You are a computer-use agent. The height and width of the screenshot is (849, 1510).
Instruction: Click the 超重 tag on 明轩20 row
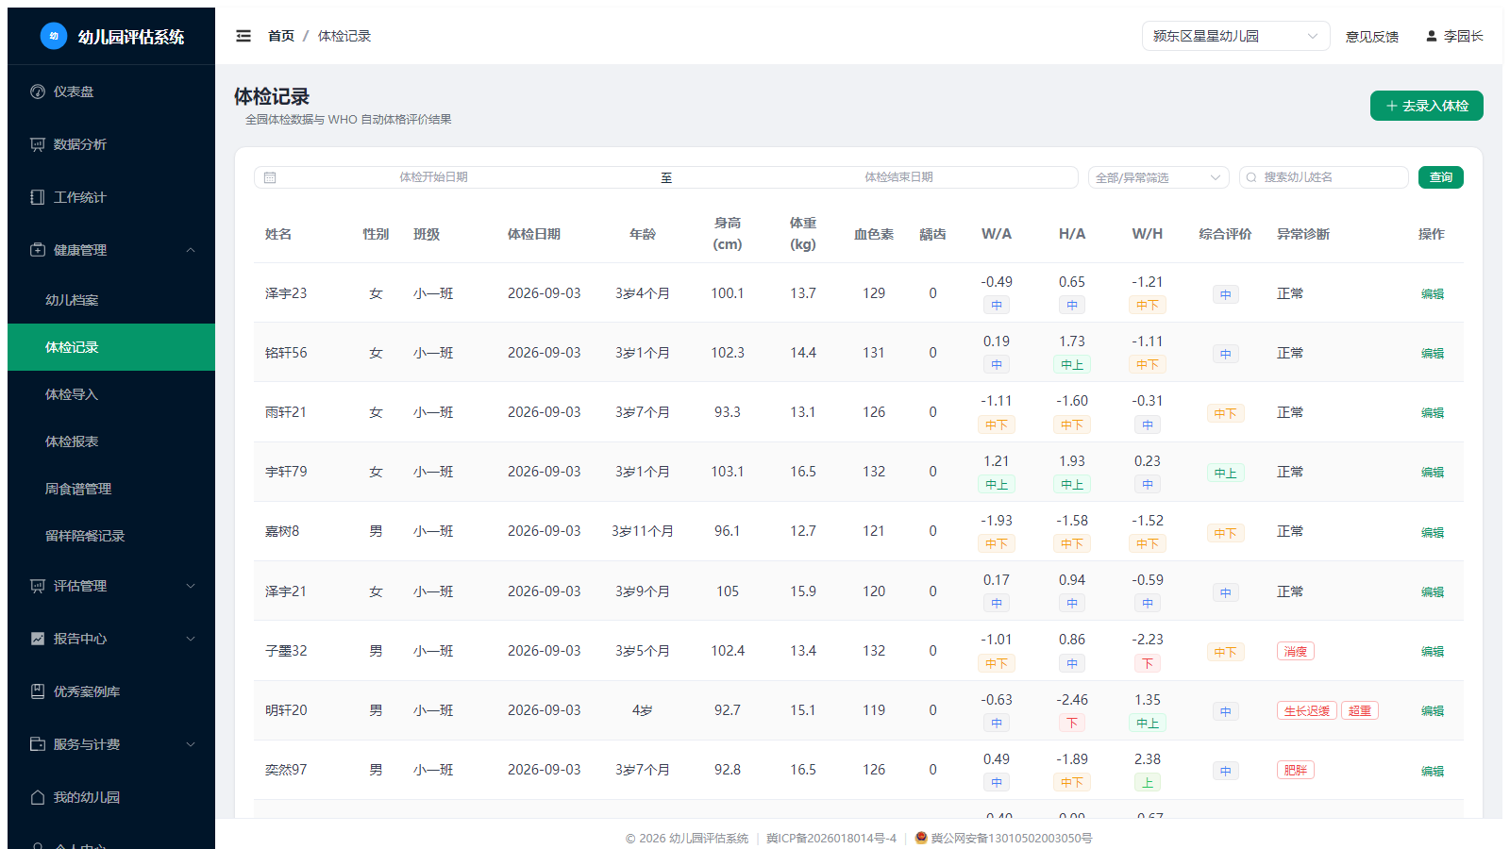pos(1359,710)
